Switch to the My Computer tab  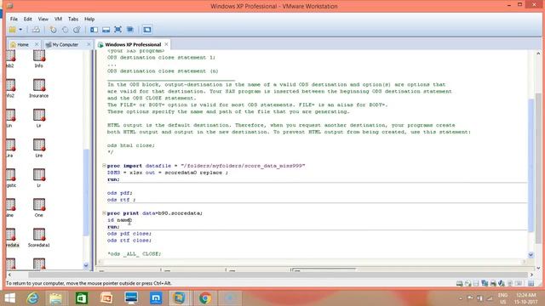tap(65, 45)
